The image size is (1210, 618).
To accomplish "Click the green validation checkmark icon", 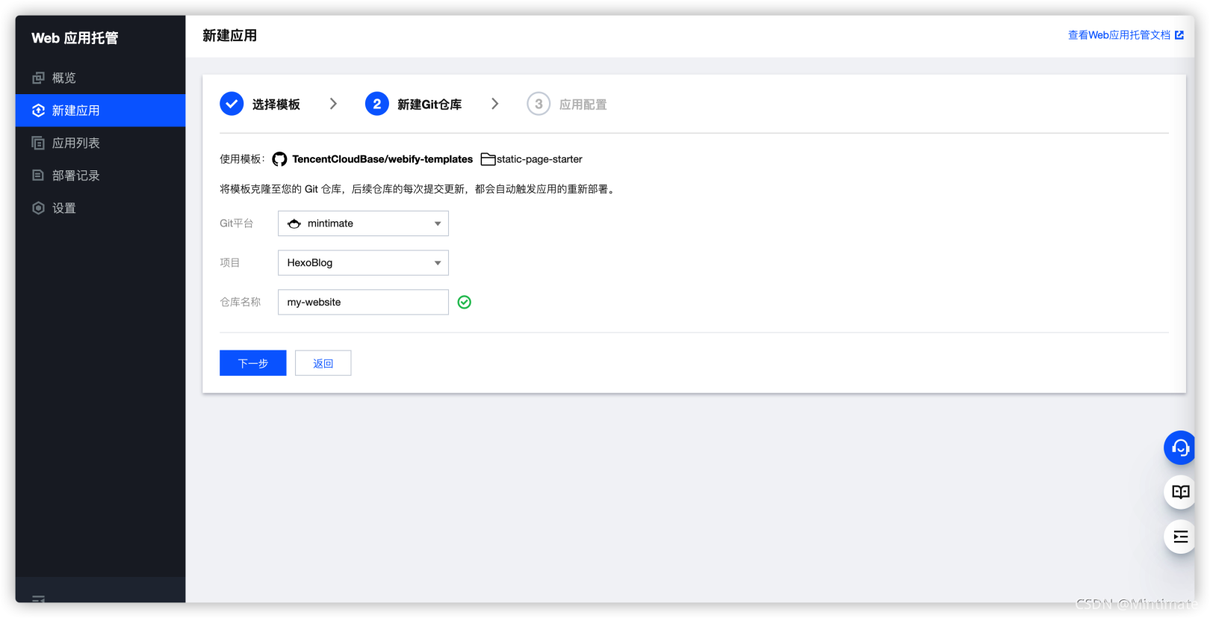I will point(464,302).
